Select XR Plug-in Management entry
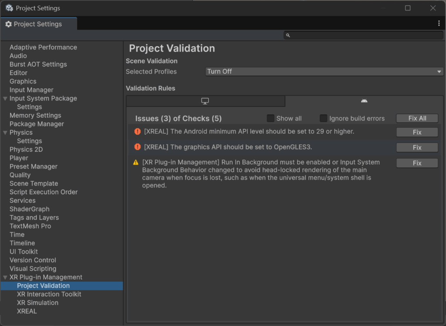Screen dimensions: 446x326 [x=46, y=277]
